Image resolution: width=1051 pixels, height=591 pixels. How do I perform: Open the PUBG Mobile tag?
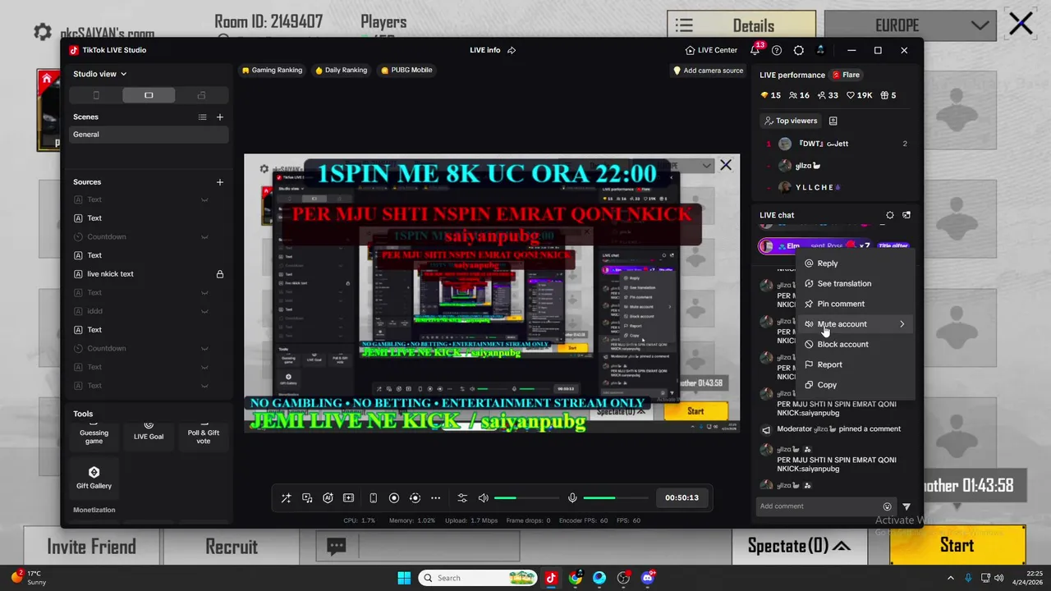406,71
